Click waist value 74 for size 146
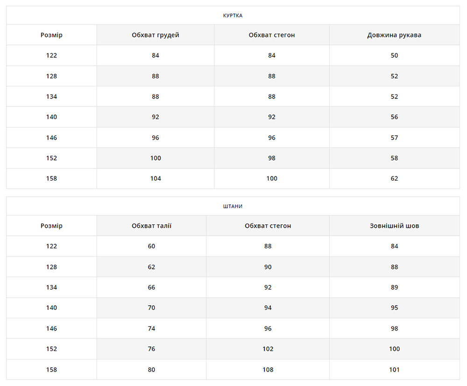 point(151,329)
